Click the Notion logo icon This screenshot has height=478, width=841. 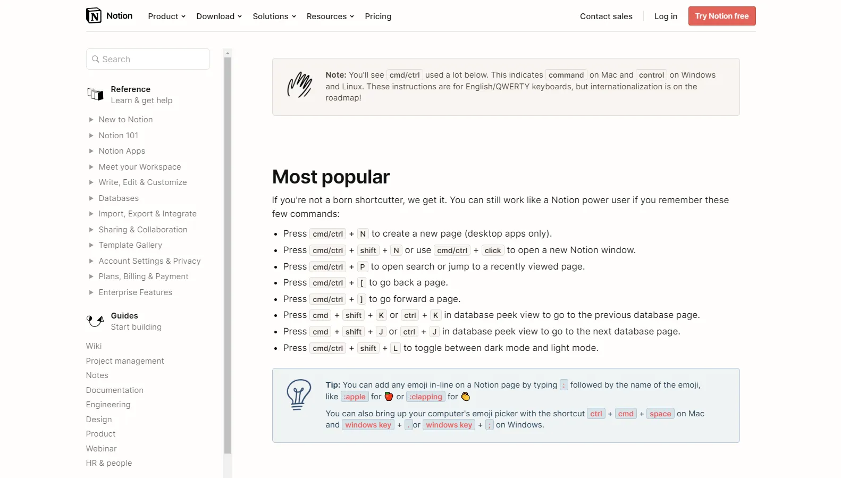click(94, 16)
